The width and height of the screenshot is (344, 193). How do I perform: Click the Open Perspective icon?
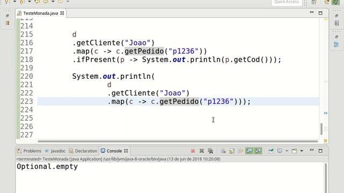[314, 2]
